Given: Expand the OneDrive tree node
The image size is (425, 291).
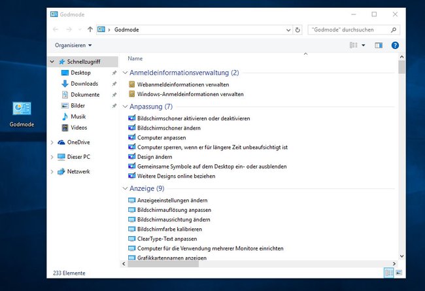Looking at the screenshot, I should coord(52,142).
